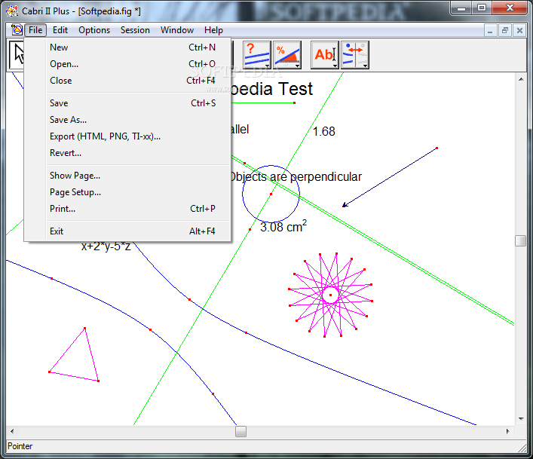
Task: Click the vertical scrollbar down arrow
Action: pyautogui.click(x=521, y=419)
